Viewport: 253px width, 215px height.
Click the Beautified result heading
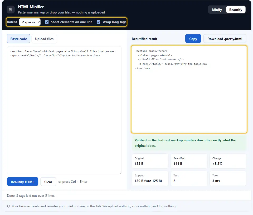[x=144, y=39]
